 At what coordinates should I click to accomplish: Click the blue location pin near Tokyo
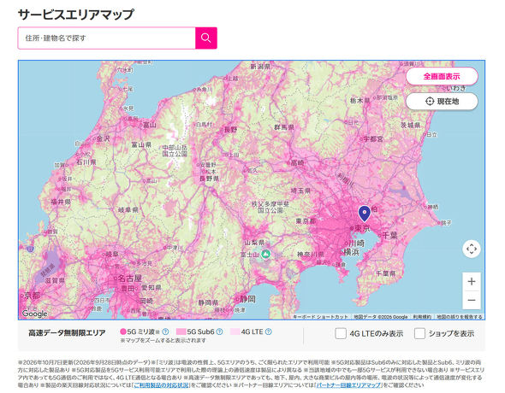(x=365, y=214)
